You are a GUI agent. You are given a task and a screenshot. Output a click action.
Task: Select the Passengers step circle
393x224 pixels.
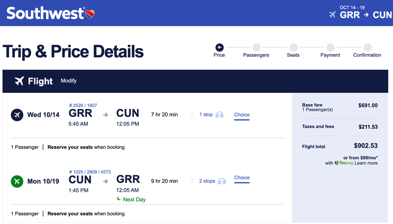pos(256,47)
